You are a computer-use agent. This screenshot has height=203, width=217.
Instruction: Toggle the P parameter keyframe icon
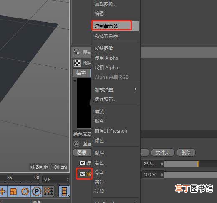pos(37,191)
